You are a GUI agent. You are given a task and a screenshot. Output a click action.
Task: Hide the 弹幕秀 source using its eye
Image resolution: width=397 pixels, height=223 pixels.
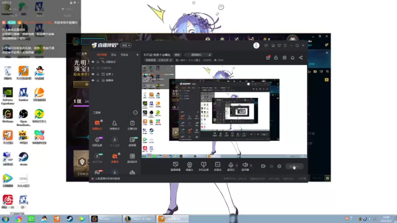(93, 80)
